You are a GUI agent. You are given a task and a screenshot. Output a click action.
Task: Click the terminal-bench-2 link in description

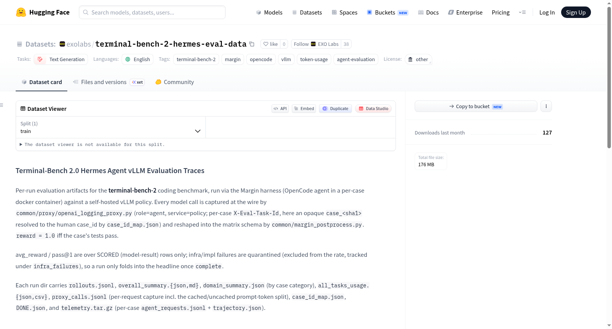(x=132, y=190)
